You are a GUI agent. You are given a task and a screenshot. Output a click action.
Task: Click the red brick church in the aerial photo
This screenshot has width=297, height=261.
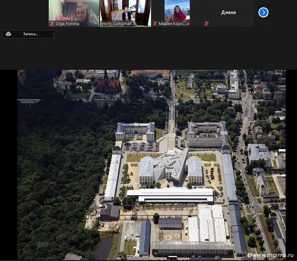[x=107, y=84]
